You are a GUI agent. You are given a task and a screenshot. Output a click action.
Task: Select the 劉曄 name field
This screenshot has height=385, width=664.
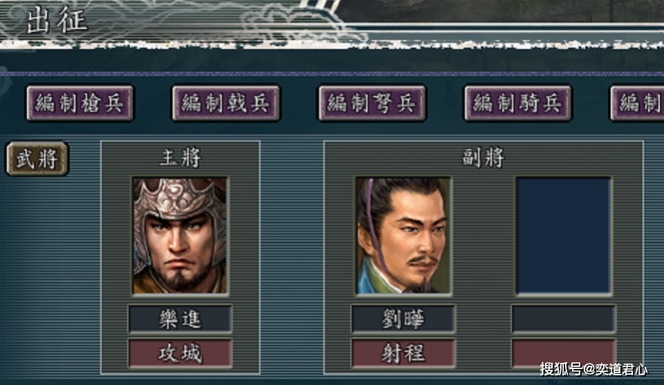403,319
